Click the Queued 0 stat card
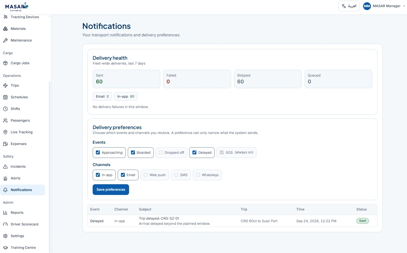Image resolution: width=407 pixels, height=253 pixels. pos(338,79)
